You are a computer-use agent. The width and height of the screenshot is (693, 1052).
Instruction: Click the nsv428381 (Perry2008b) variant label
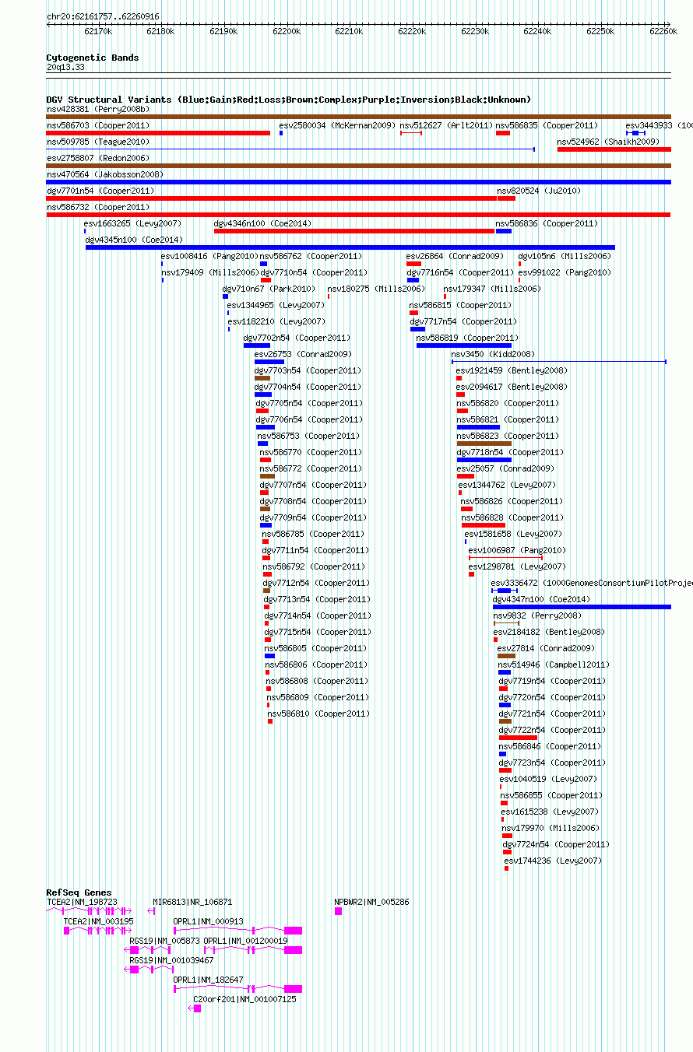pyautogui.click(x=97, y=109)
